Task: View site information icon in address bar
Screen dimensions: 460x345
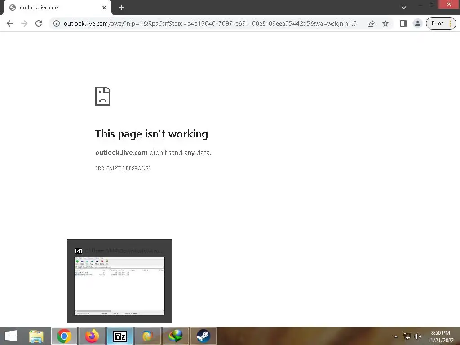Action: tap(57, 23)
